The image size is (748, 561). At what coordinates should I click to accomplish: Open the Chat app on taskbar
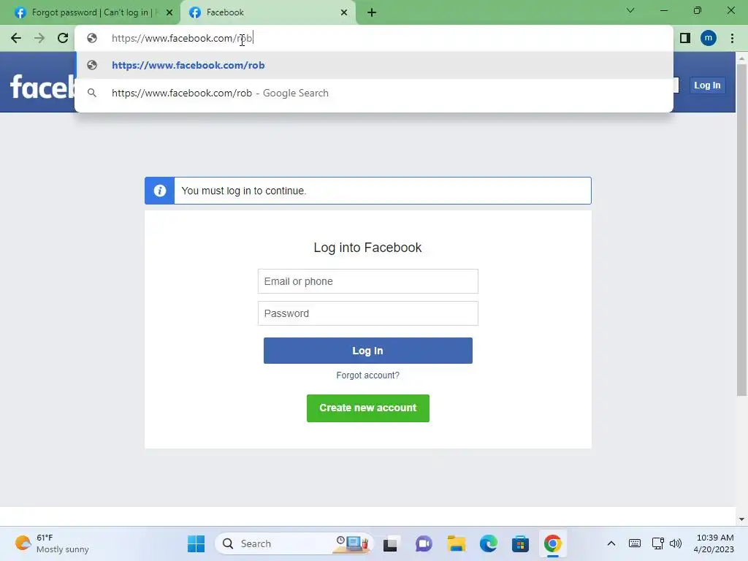click(423, 543)
